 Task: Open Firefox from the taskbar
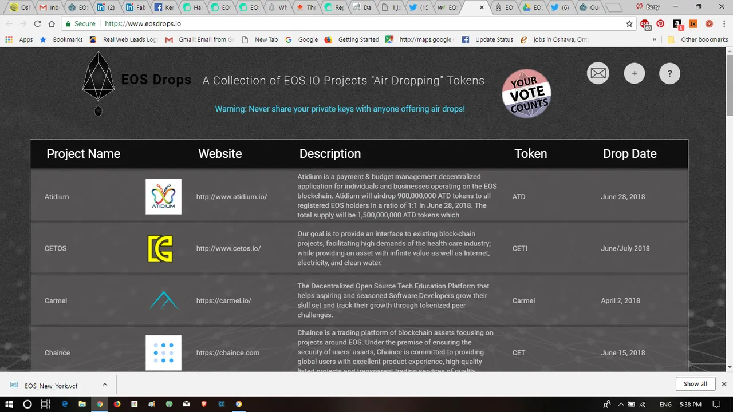point(117,404)
